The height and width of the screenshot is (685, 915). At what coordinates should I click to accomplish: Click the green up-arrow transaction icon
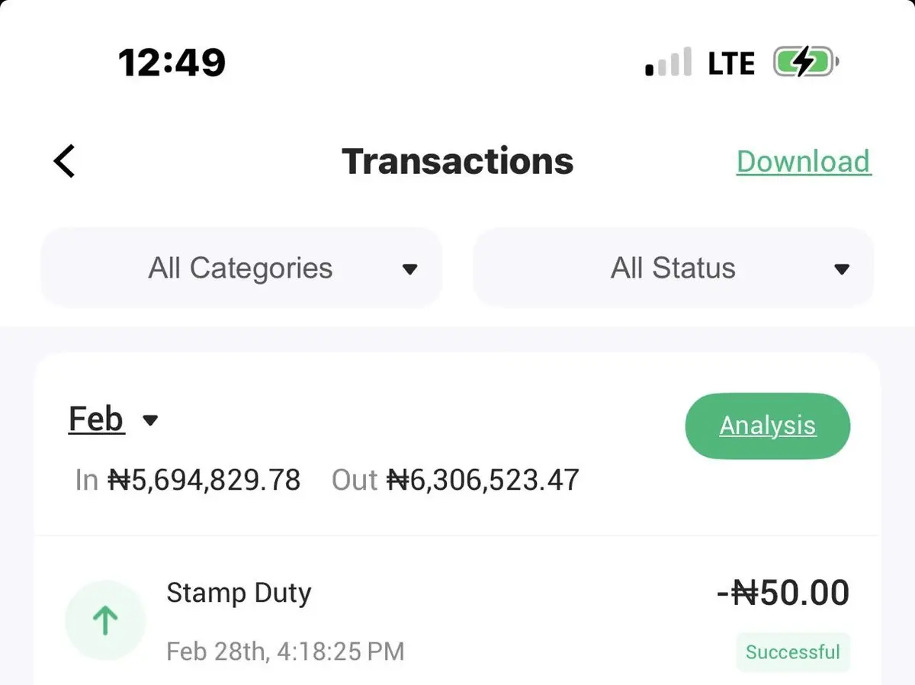(105, 620)
